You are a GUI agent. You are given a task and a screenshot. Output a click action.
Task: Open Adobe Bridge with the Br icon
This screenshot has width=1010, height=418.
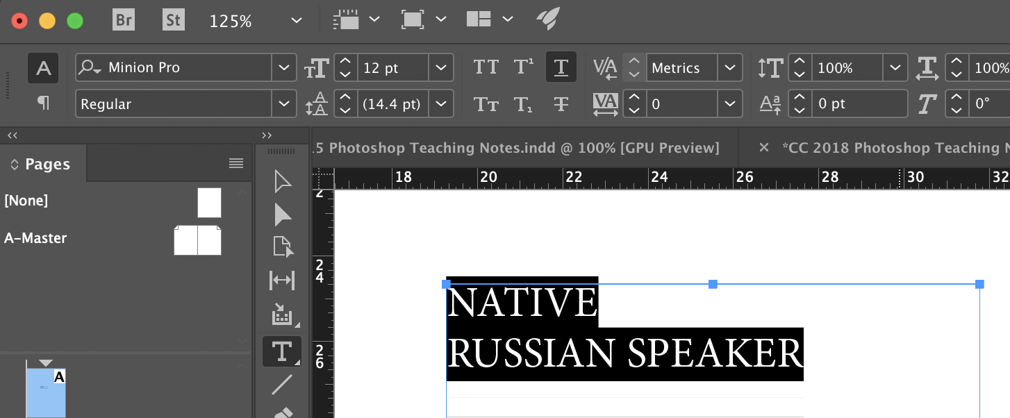[x=123, y=19]
